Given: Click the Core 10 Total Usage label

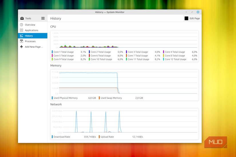Looking at the screenshot, I should (101, 59).
